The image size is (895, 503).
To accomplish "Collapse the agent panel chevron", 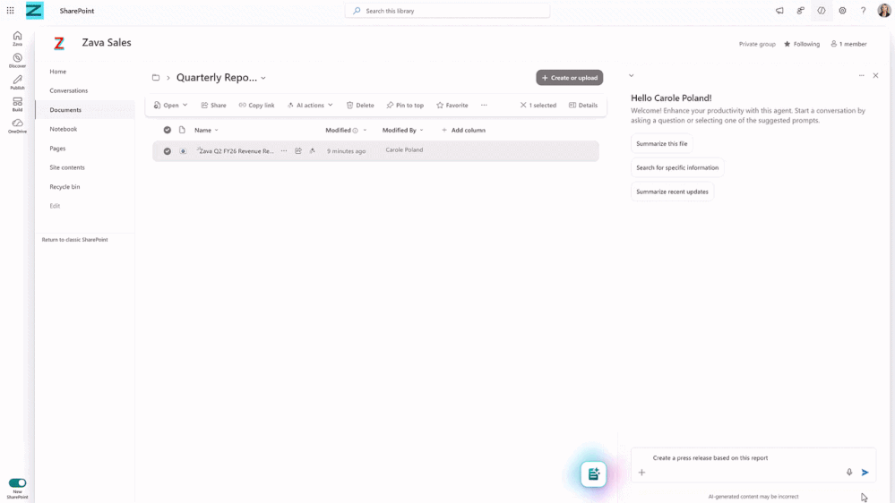I will (x=632, y=75).
